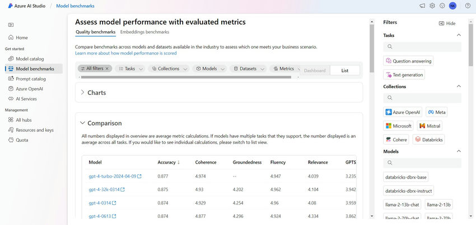
Task: Collapse the left navigation panel icon
Action: 11,25
